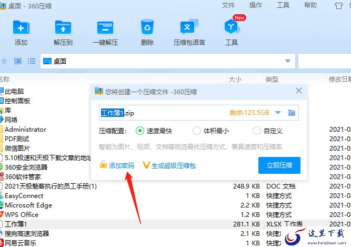Expand archive path dropdown arrow in dialog
This screenshot has width=351, height=247.
[278, 113]
